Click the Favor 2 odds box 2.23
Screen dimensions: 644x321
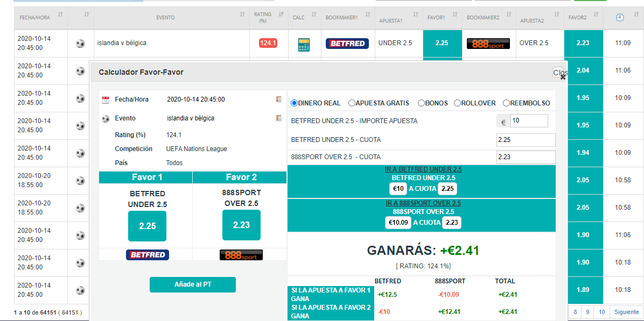(x=241, y=225)
